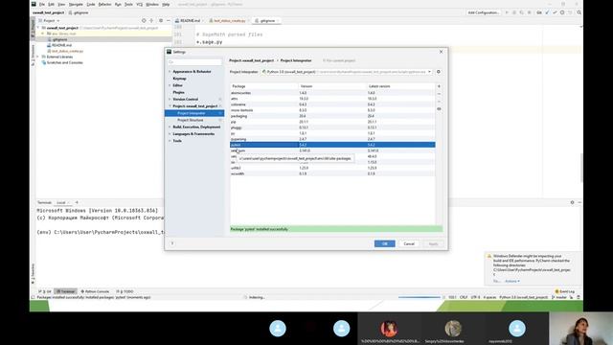Image resolution: width=613 pixels, height=345 pixels.
Task: Expand Appearance & Behavior in Settings
Action: 170,72
